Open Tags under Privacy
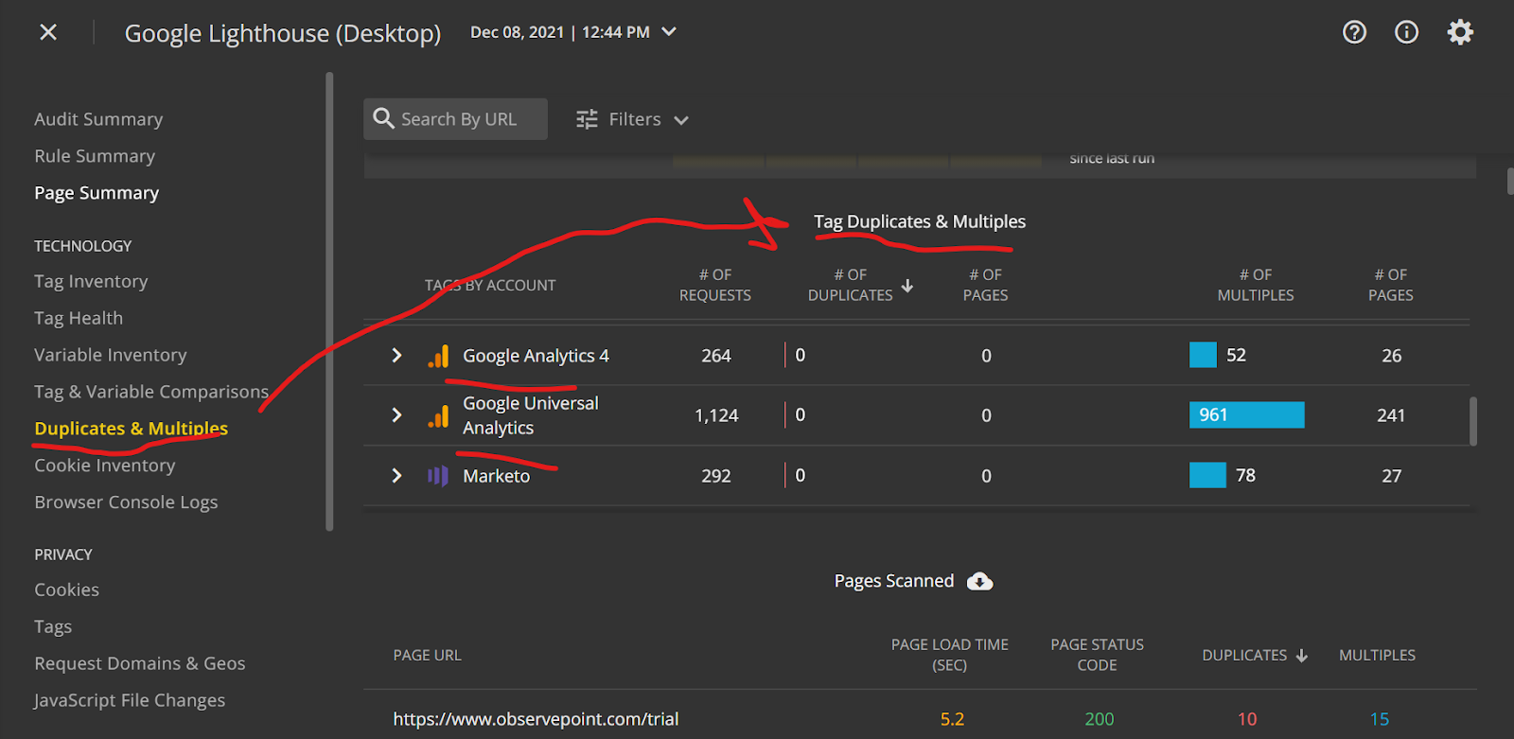This screenshot has height=739, width=1514. pyautogui.click(x=53, y=626)
